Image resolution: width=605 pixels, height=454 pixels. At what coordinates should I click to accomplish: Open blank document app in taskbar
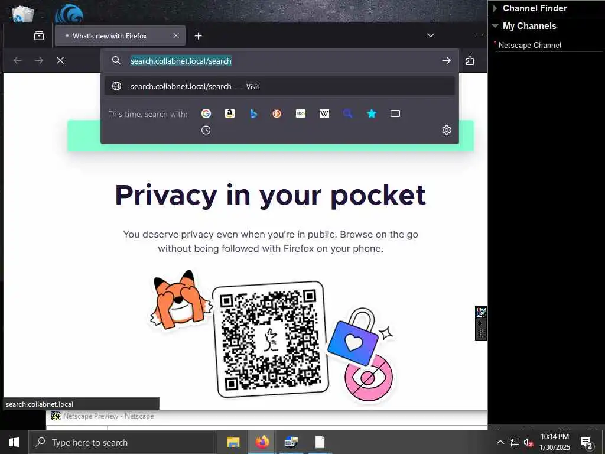point(320,442)
